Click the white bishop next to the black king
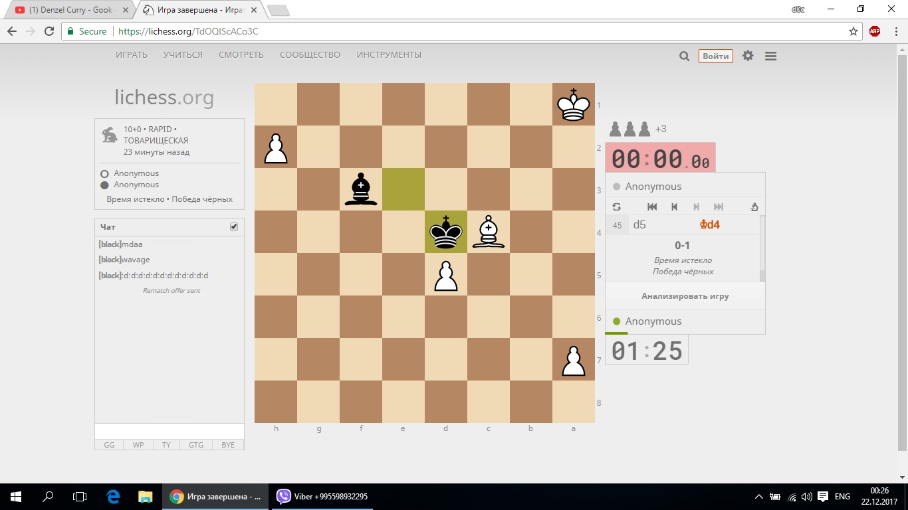 pyautogui.click(x=488, y=232)
